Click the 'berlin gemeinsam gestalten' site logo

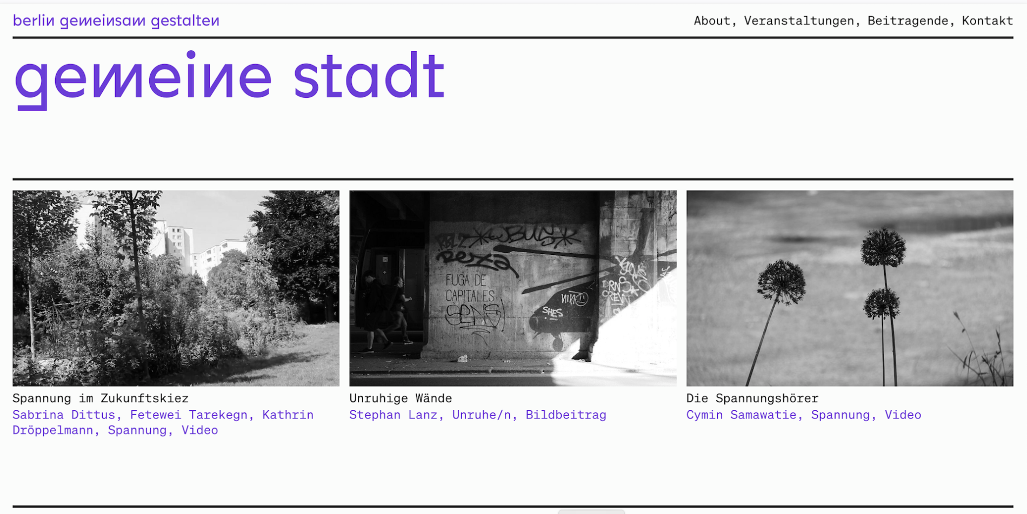pos(116,21)
